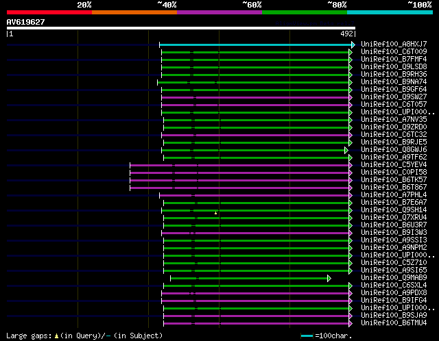The height and width of the screenshot is (341, 439).
Task: Choose the UniRef100_A9PDX8 label
Action: point(394,293)
